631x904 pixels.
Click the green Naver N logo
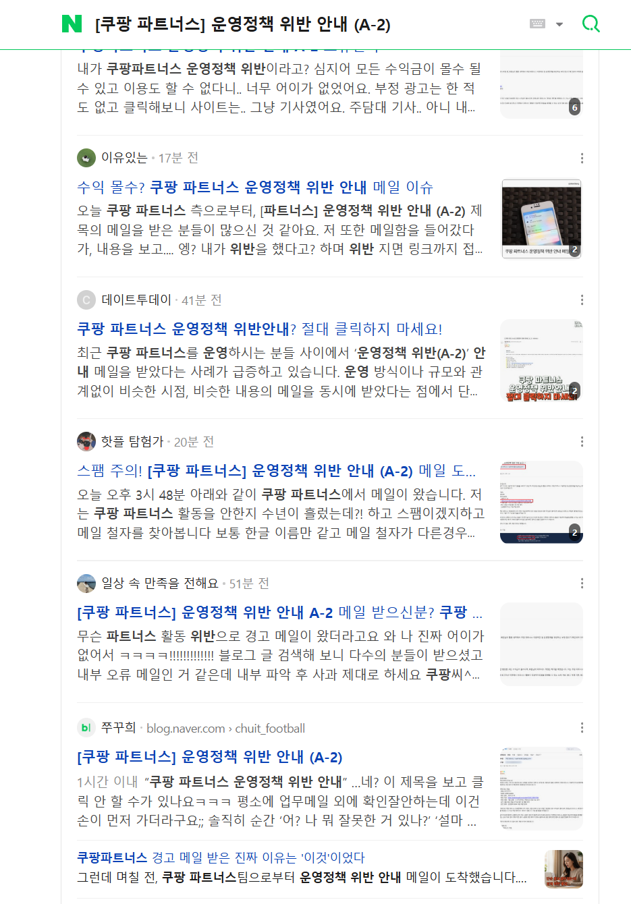point(72,24)
